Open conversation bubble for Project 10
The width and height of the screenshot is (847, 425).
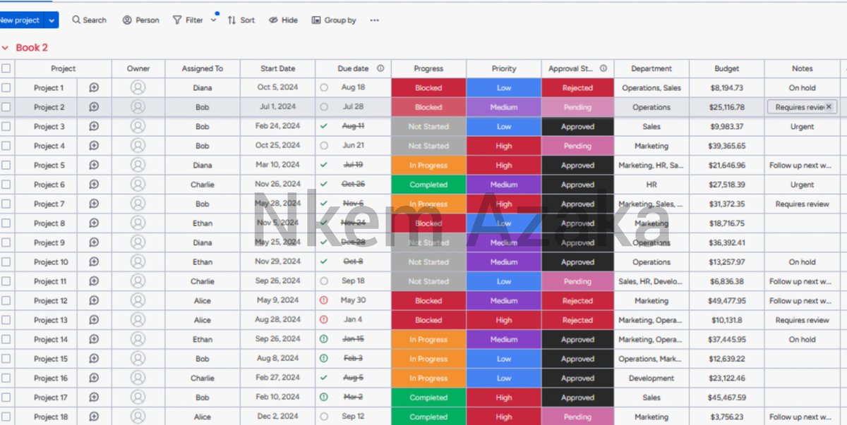pos(94,261)
